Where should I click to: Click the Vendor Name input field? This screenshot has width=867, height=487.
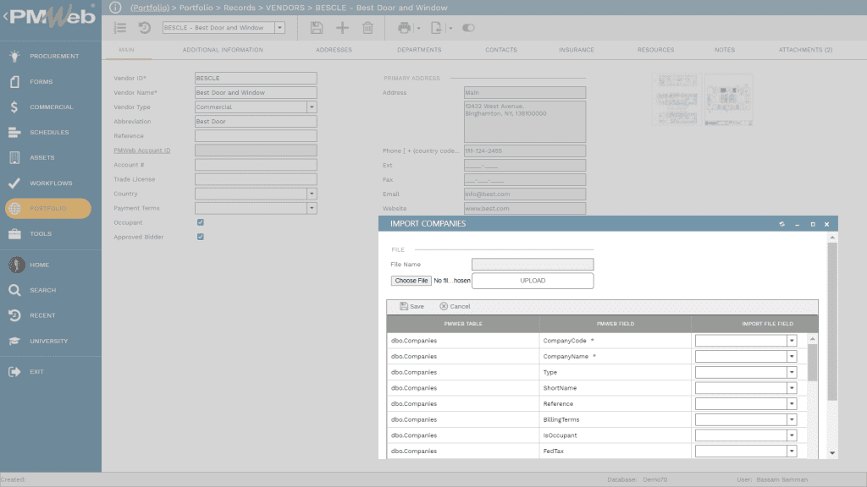coord(256,93)
